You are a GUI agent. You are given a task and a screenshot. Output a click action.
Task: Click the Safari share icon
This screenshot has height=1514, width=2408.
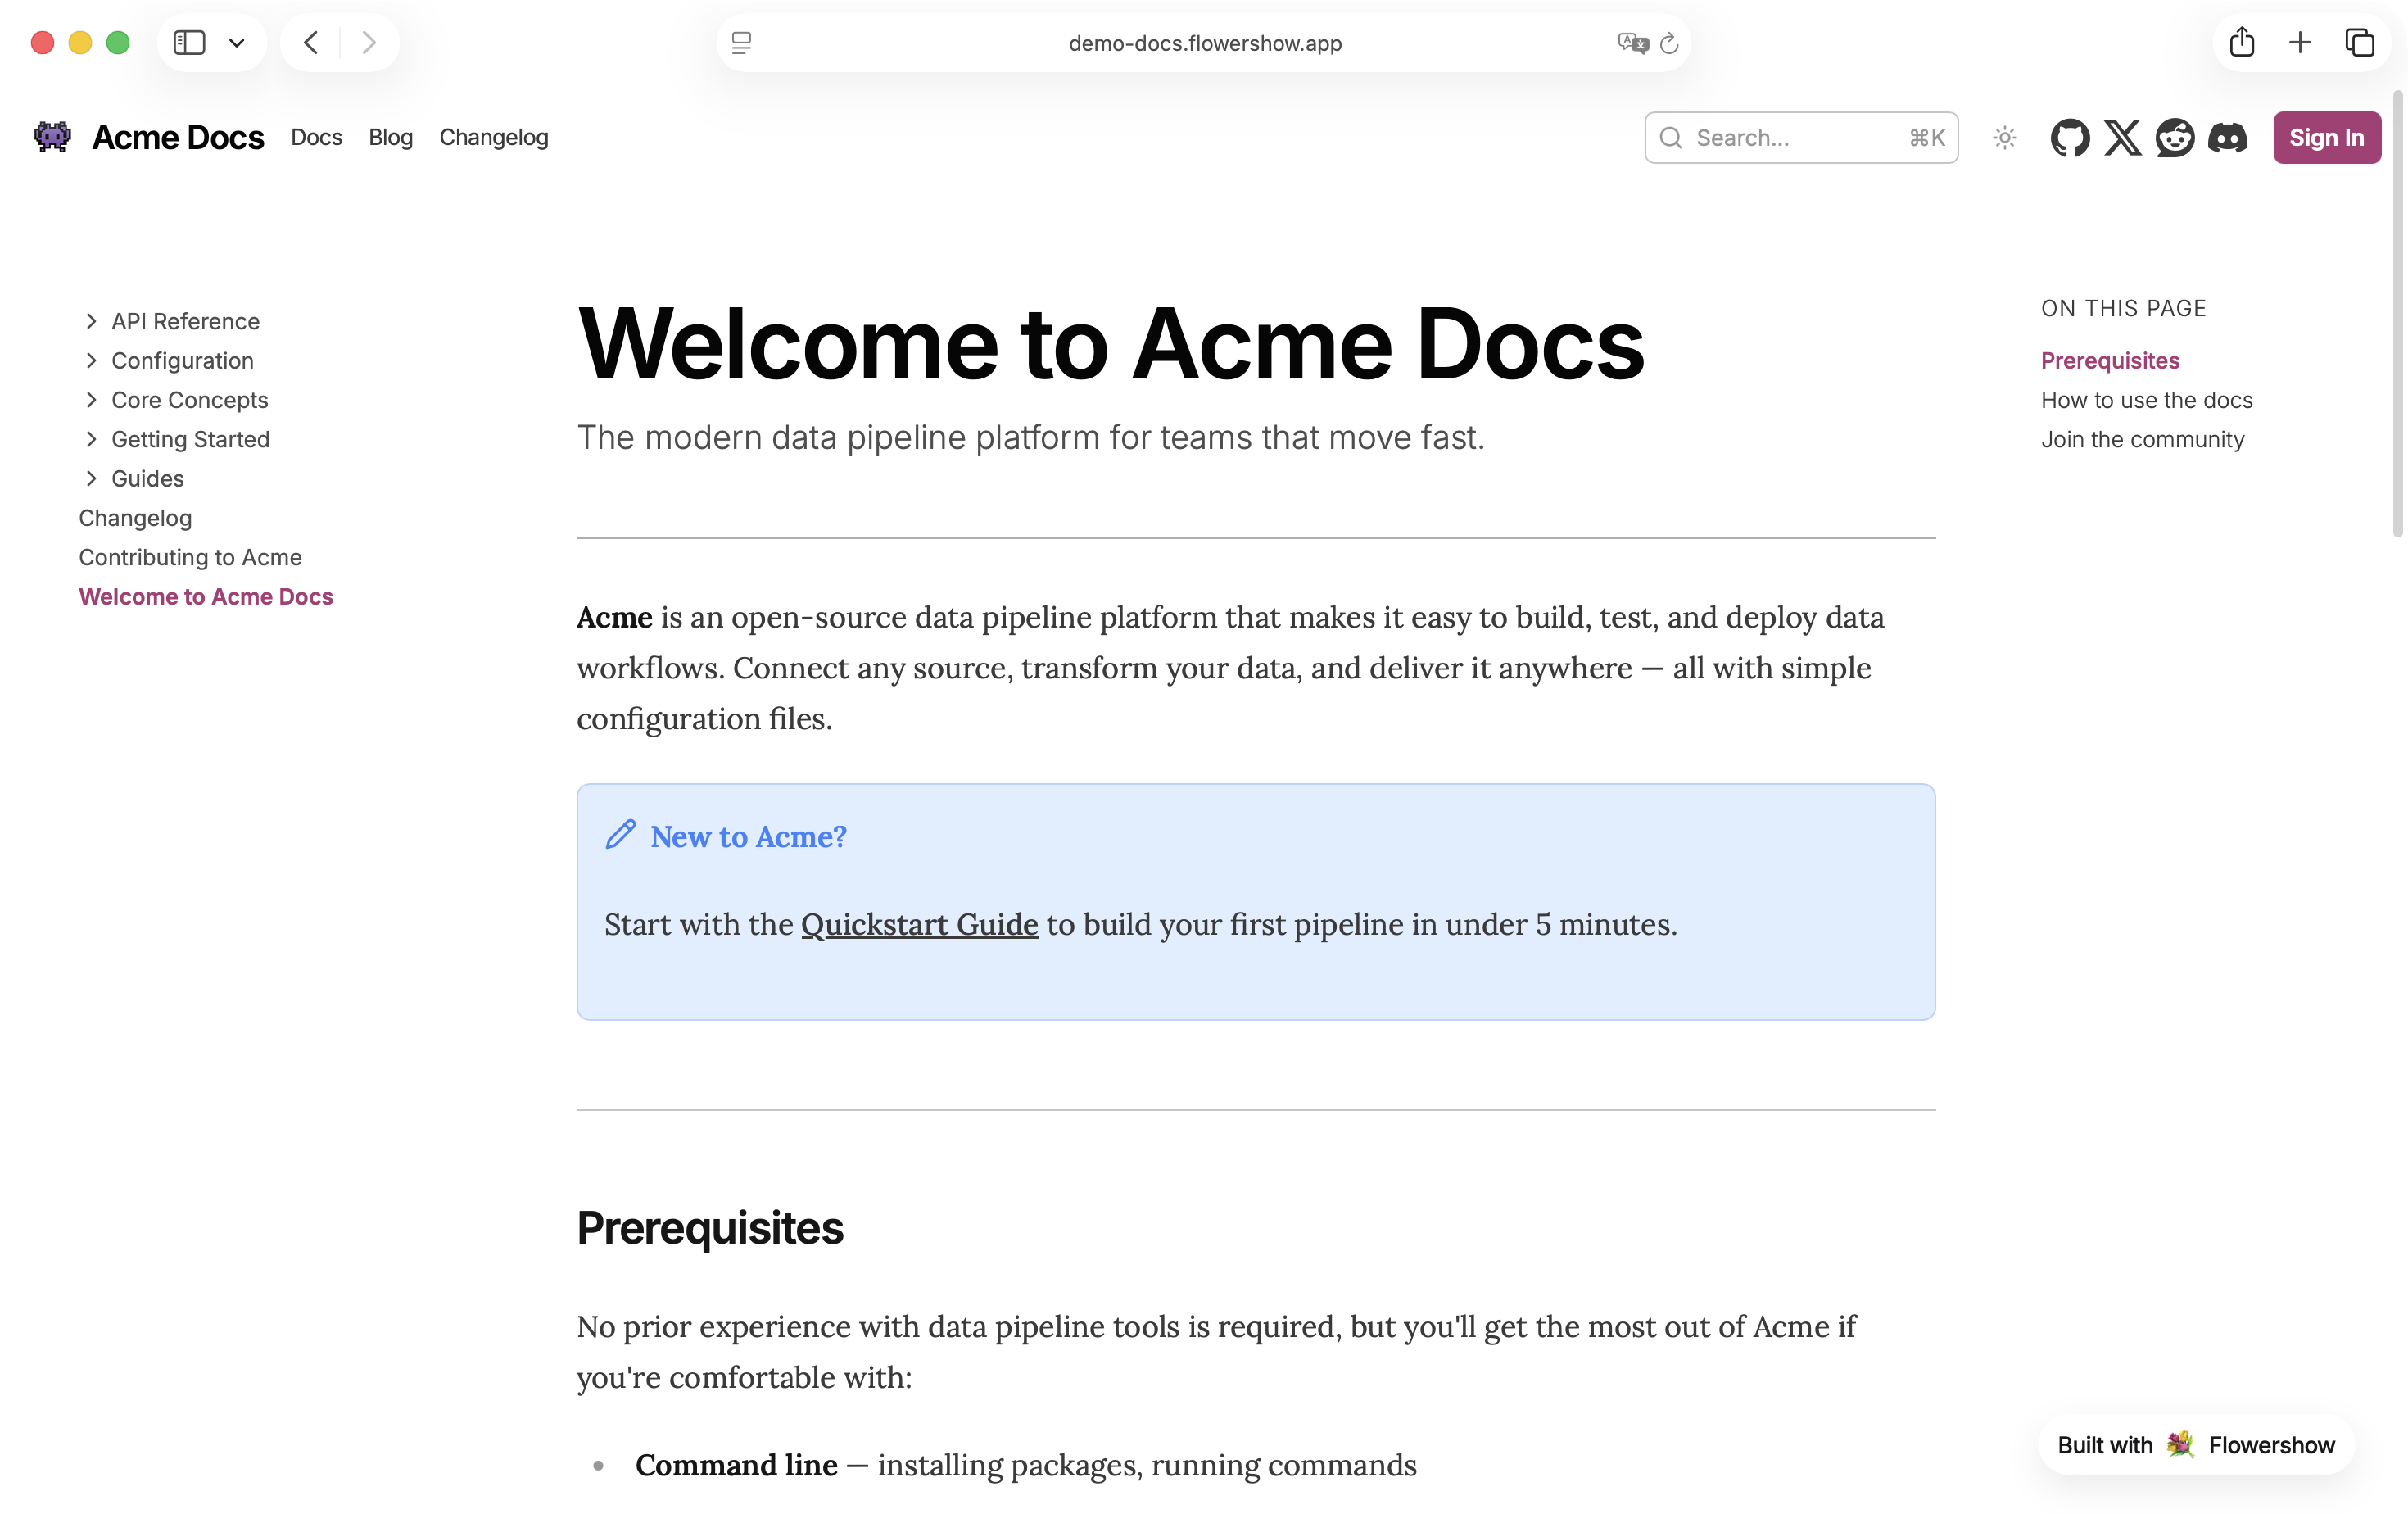[x=2241, y=43]
